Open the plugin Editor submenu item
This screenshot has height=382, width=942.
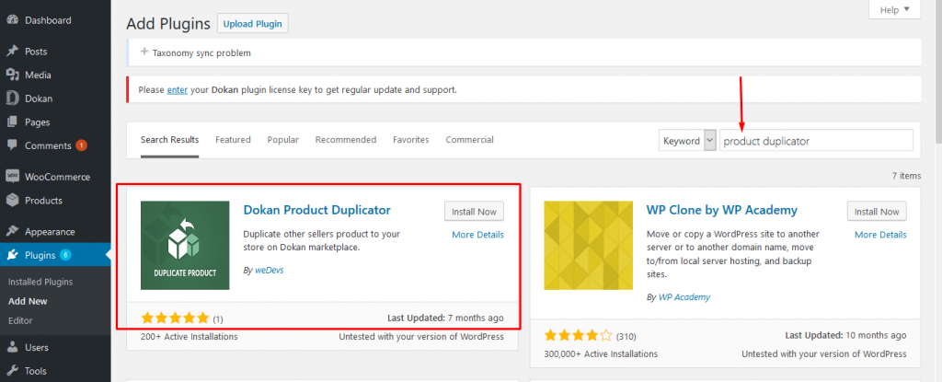[x=20, y=320]
